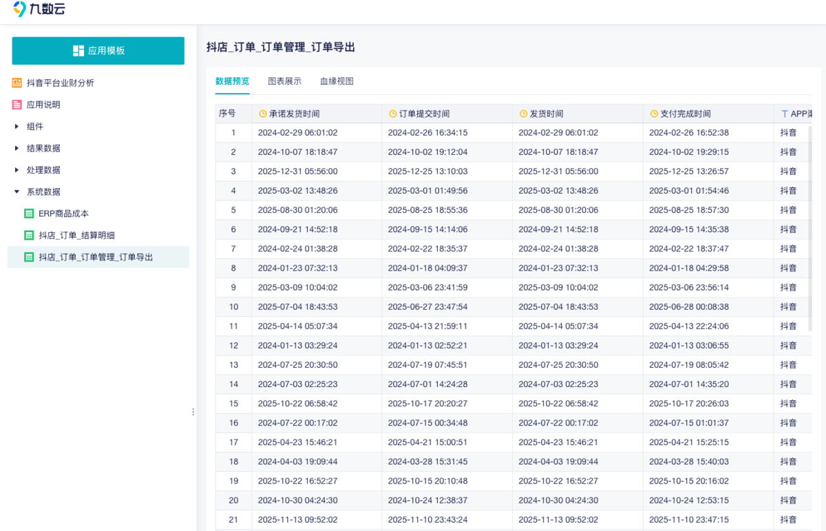Click the 应用说明 document icon

[x=17, y=105]
